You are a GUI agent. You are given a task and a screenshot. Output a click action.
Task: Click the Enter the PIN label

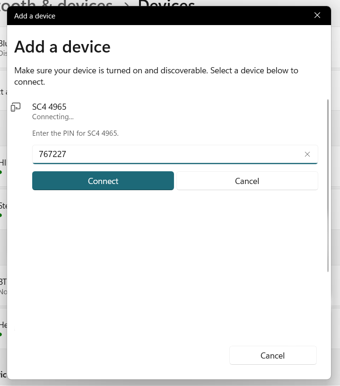[75, 133]
